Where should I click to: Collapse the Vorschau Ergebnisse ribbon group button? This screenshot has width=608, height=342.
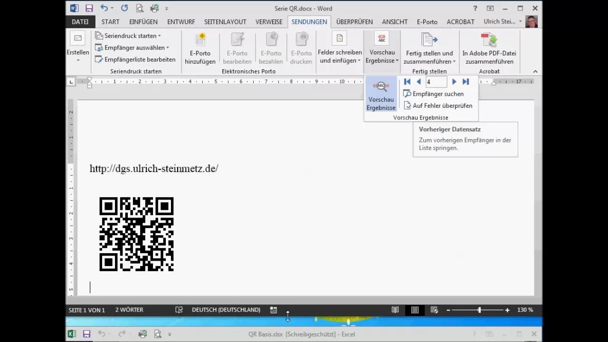(382, 47)
